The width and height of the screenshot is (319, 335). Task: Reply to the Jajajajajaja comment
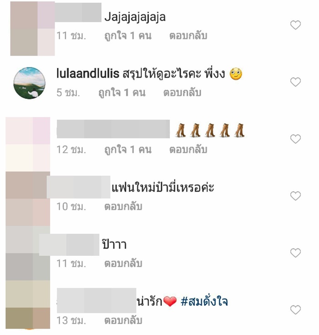[x=188, y=36]
